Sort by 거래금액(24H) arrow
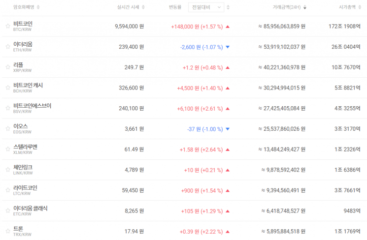This screenshot has width=367, height=240. click(305, 7)
